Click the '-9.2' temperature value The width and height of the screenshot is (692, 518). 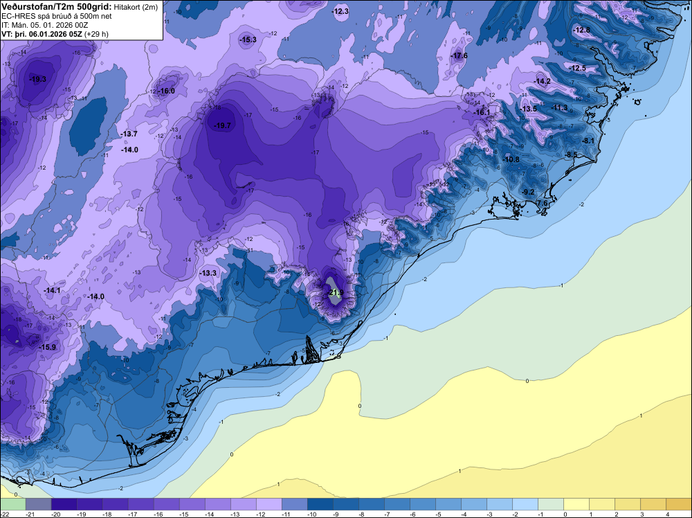click(x=528, y=192)
